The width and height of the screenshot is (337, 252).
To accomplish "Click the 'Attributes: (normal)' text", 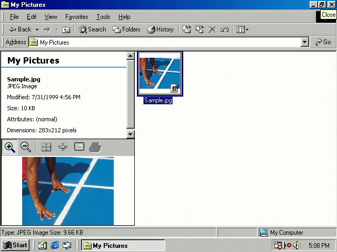I will [x=32, y=119].
